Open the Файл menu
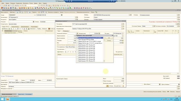181x101 pixels. [x=3, y=3]
